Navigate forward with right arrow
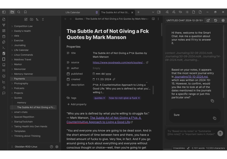Image resolution: width=227 pixels, height=159 pixels. 70,19
